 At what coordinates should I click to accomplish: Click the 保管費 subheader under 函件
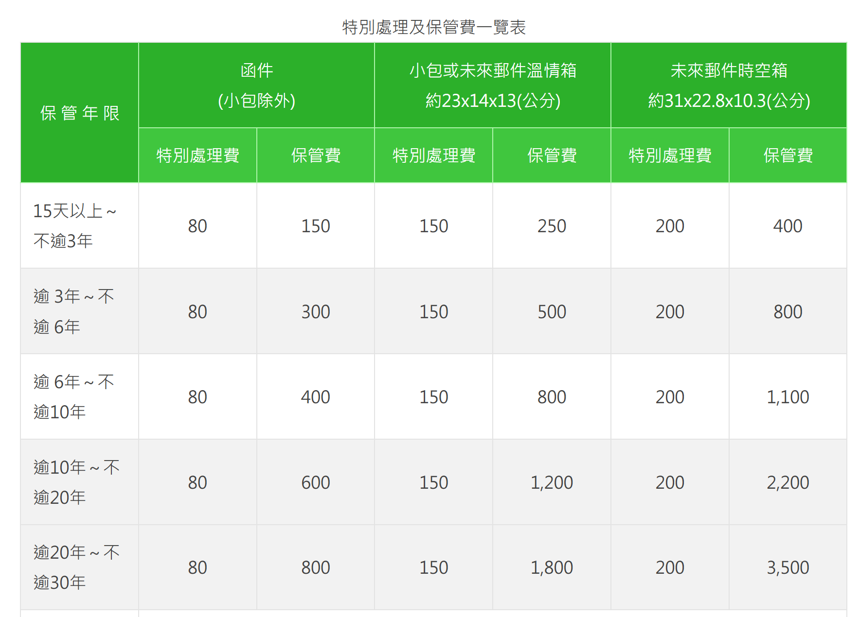315,155
